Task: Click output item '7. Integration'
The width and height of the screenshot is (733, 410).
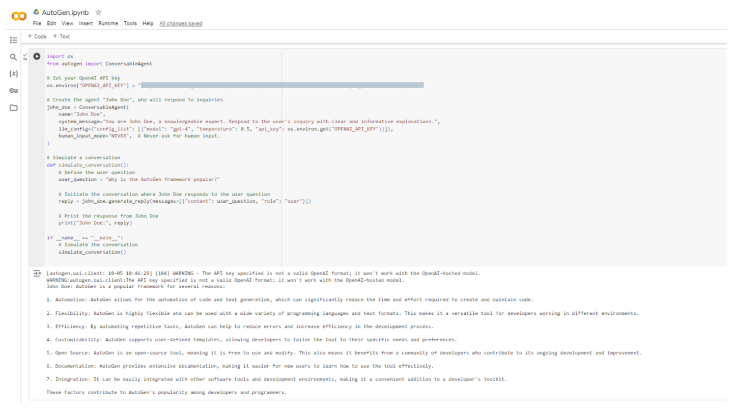Action: coord(276,379)
